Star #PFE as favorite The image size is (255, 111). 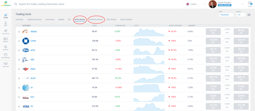19,50
